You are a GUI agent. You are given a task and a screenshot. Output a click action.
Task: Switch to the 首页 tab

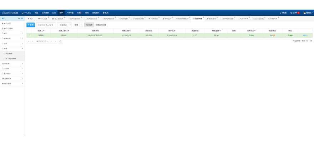[x=30, y=19]
